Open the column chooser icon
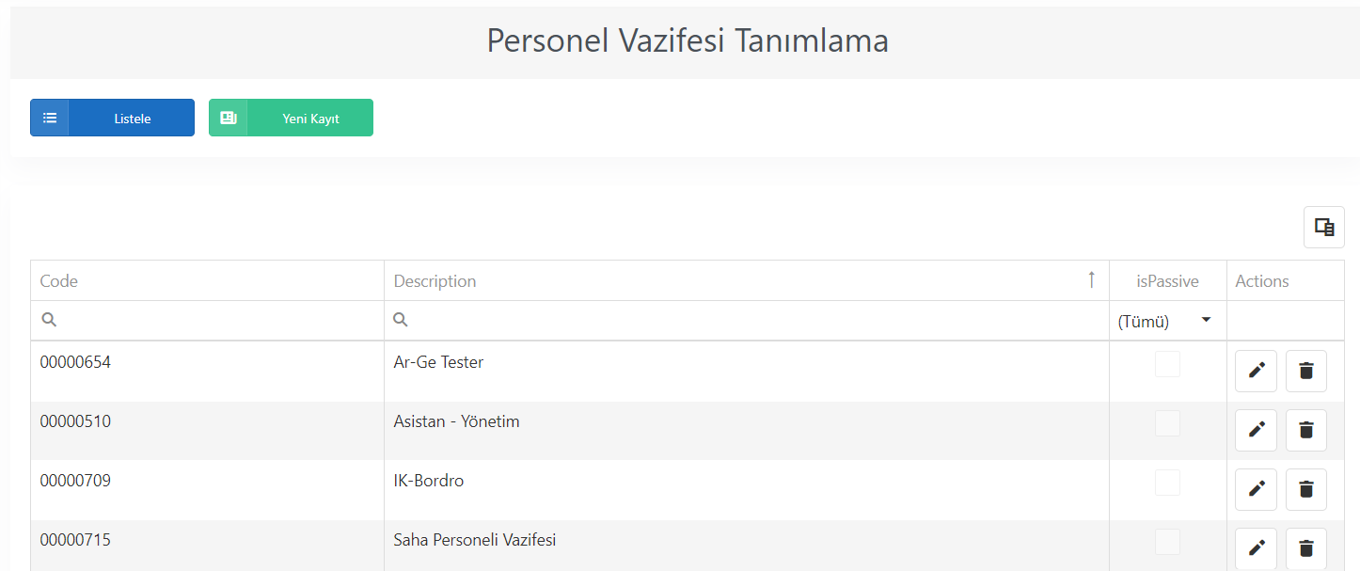Viewport: 1360px width, 571px height. coord(1324,227)
